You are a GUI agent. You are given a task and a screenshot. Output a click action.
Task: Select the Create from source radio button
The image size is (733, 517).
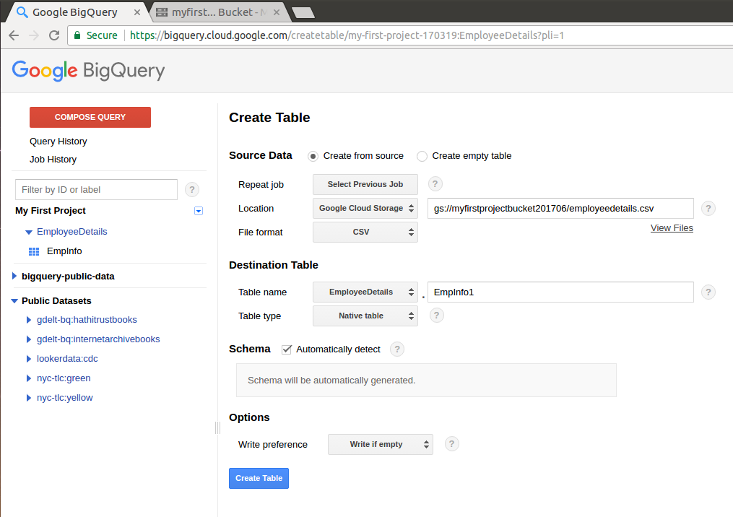tap(313, 156)
